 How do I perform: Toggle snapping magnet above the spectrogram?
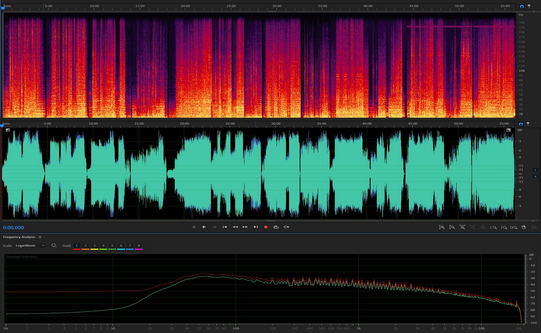521,7
